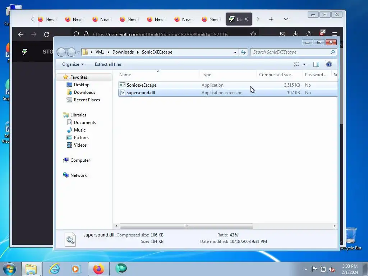
Task: Open the Organize menu
Action: tap(73, 64)
